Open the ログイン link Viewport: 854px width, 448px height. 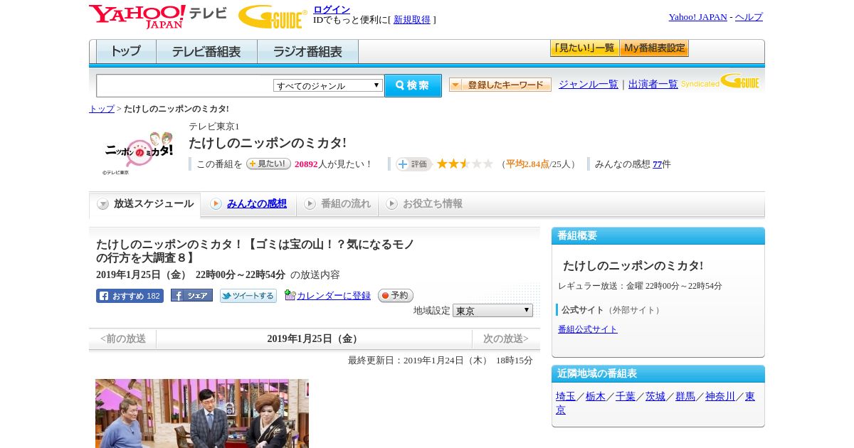tap(332, 9)
